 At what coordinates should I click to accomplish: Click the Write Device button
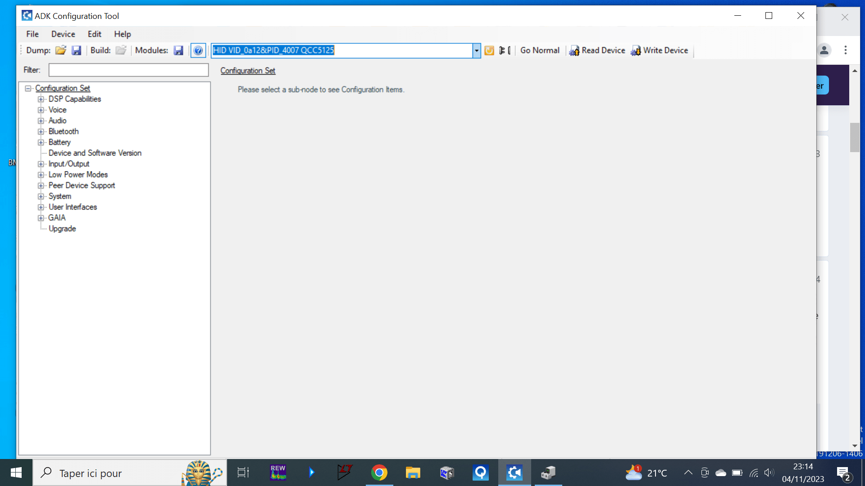[x=660, y=50]
